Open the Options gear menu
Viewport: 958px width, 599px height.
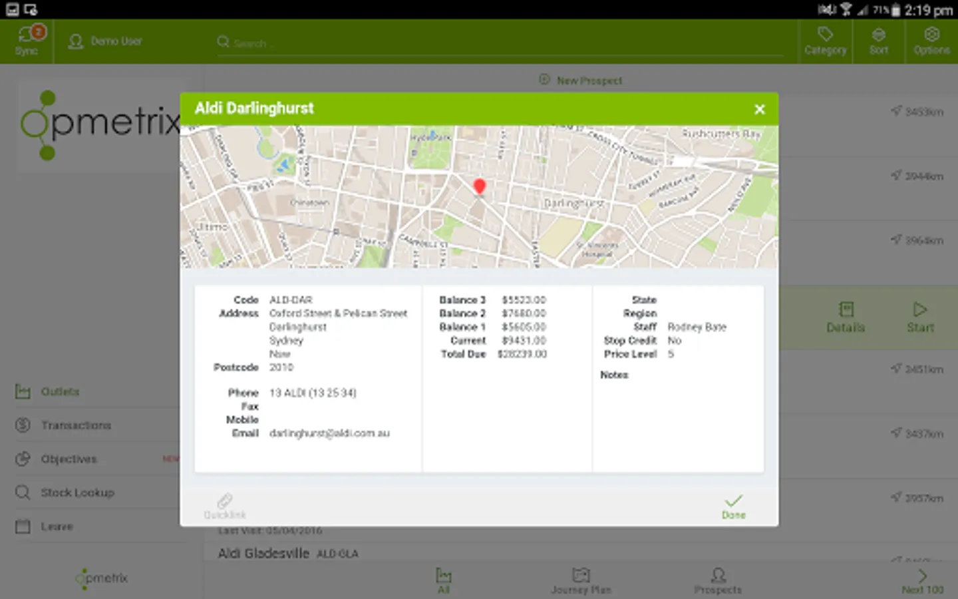click(x=931, y=41)
